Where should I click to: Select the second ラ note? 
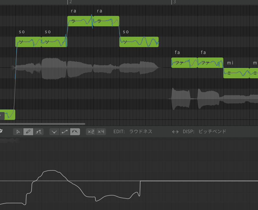click(x=106, y=21)
